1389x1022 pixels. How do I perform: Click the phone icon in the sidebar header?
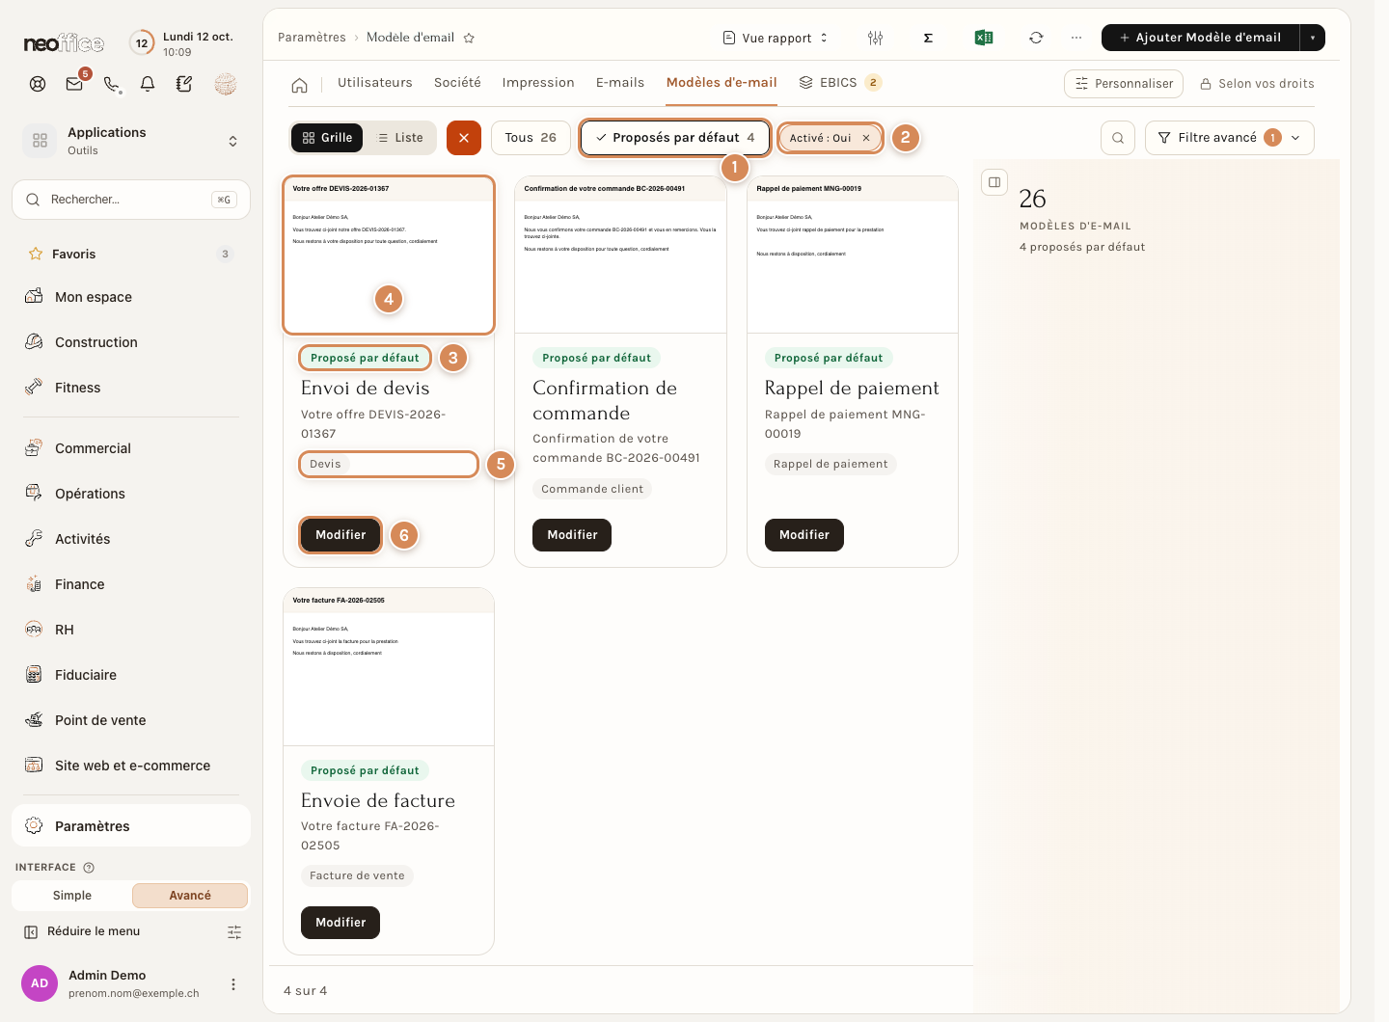[112, 84]
